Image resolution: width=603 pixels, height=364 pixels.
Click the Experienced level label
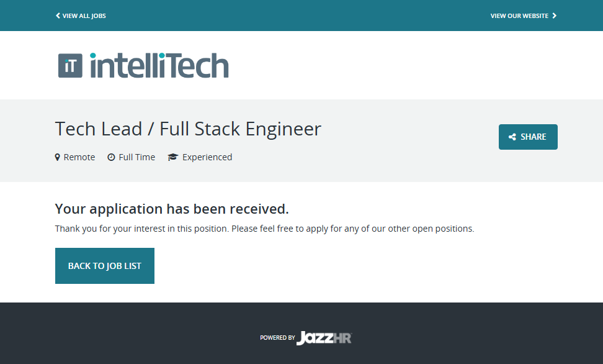coord(207,157)
